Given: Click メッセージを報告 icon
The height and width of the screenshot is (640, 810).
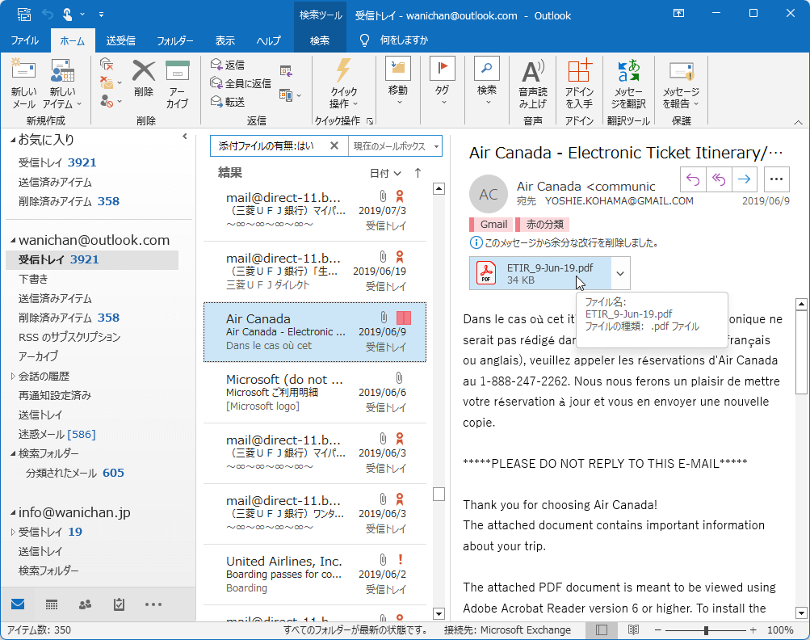Looking at the screenshot, I should point(682,82).
